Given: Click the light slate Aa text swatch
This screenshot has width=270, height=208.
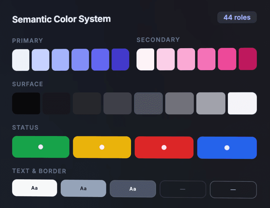Looking at the screenshot, I should click(x=83, y=188).
